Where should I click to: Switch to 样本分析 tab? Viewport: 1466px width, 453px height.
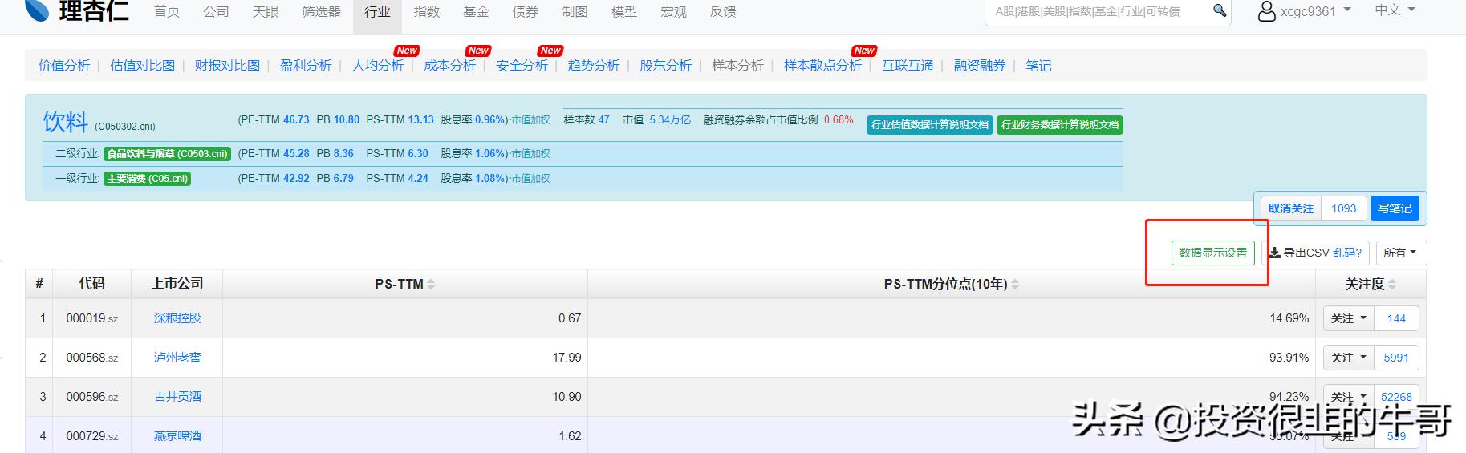point(737,66)
